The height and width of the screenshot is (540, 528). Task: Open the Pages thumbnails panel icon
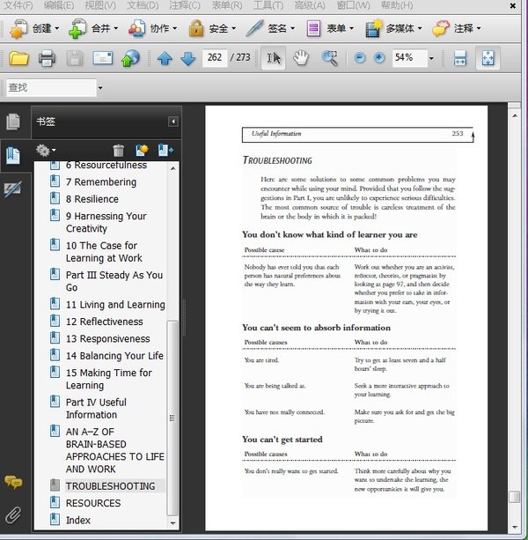tap(13, 122)
